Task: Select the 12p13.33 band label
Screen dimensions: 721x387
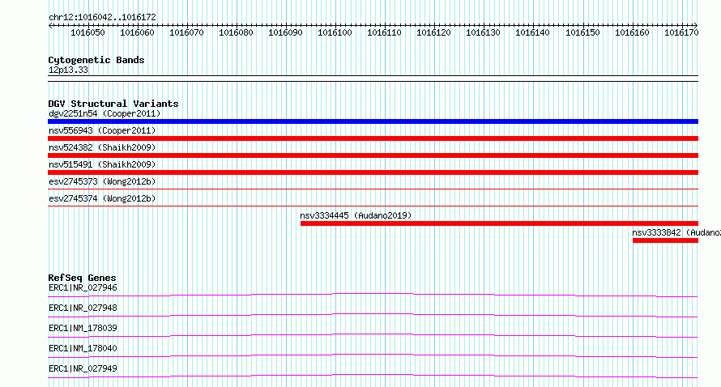Action: coord(68,70)
